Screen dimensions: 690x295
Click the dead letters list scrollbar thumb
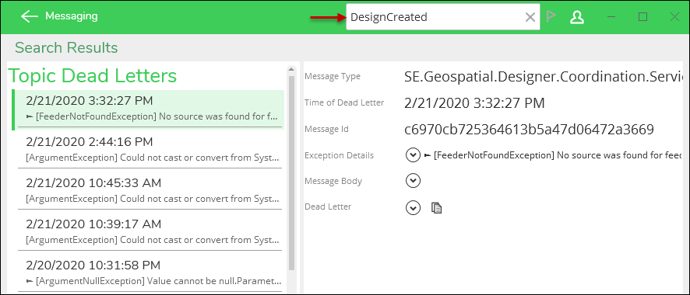(291, 173)
